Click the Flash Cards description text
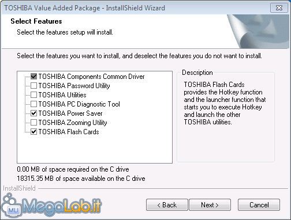 point(225,103)
